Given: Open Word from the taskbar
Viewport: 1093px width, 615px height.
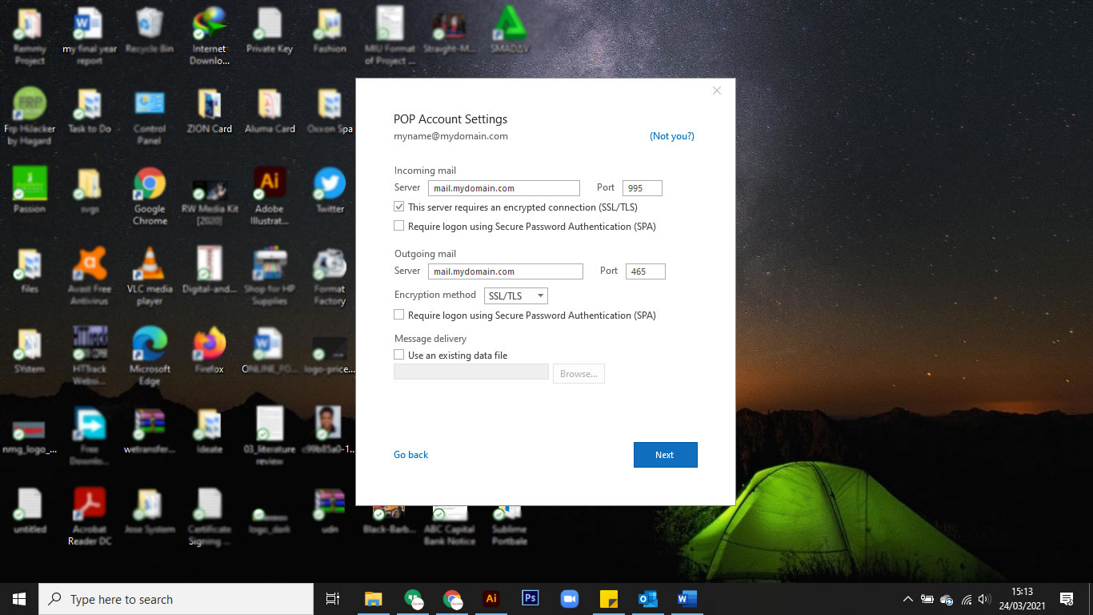Looking at the screenshot, I should 687,599.
